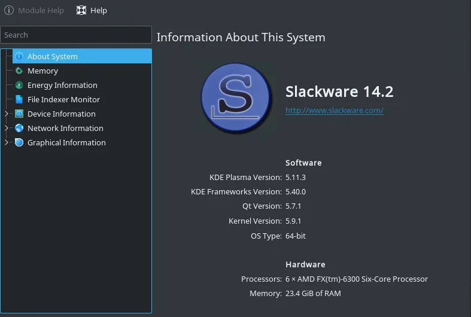This screenshot has width=471, height=317.
Task: Click the Device Information icon
Action: click(19, 114)
